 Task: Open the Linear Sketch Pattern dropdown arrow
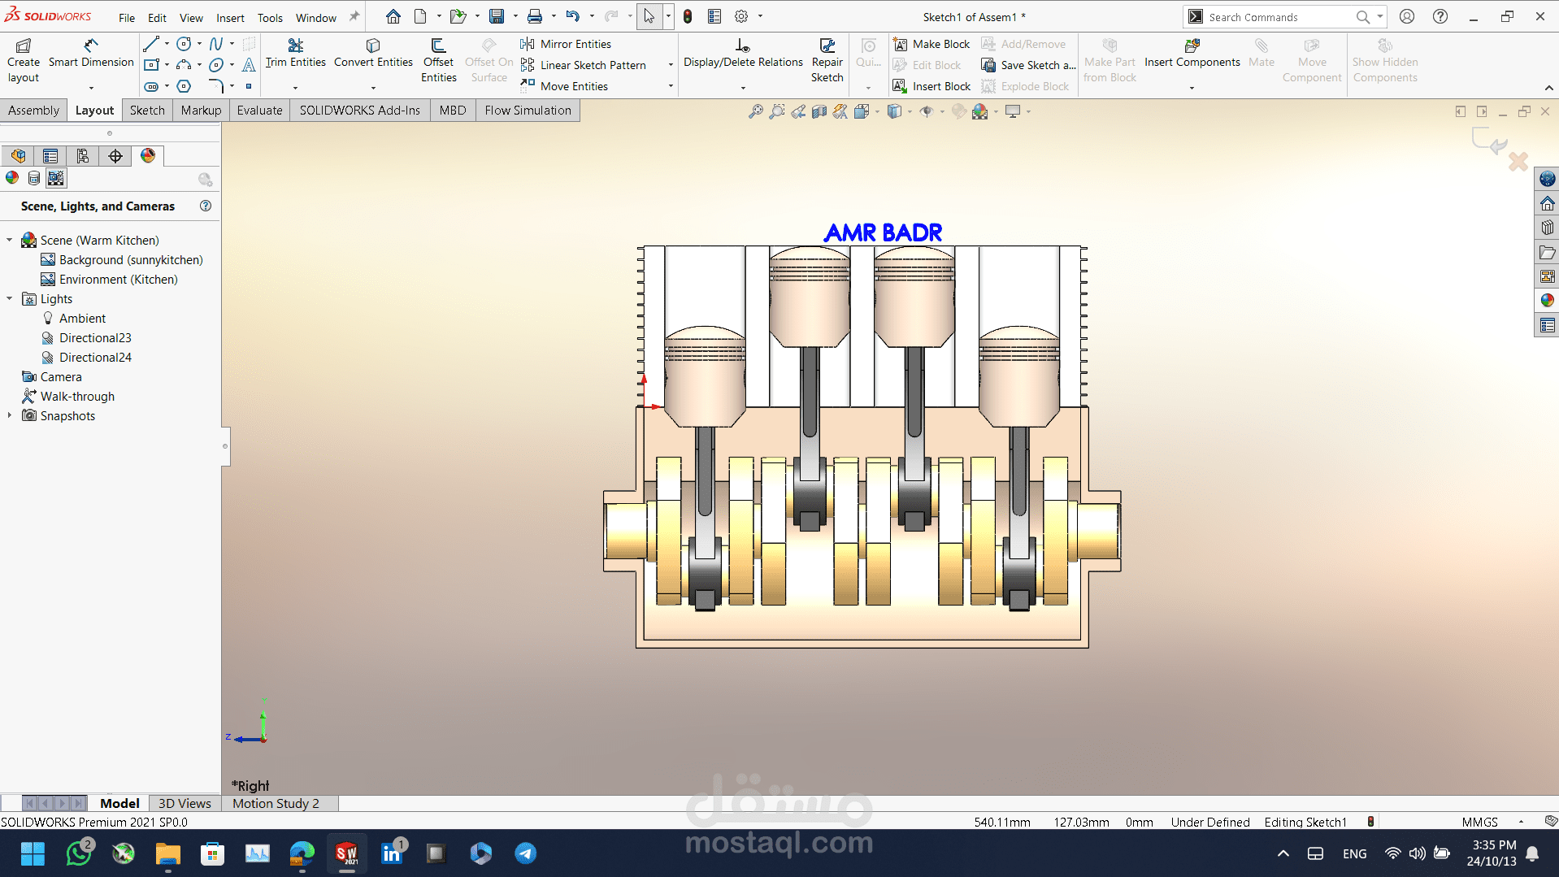[671, 65]
